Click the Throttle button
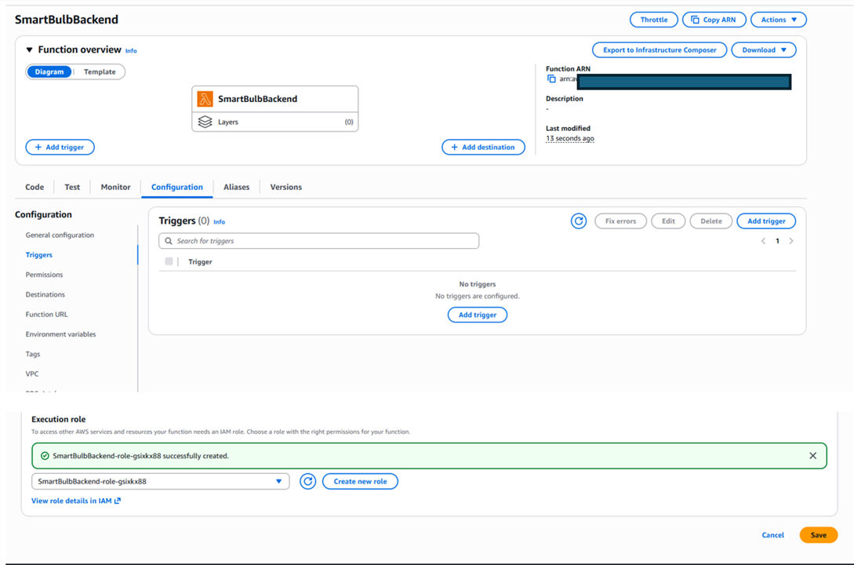The width and height of the screenshot is (854, 565). click(653, 20)
